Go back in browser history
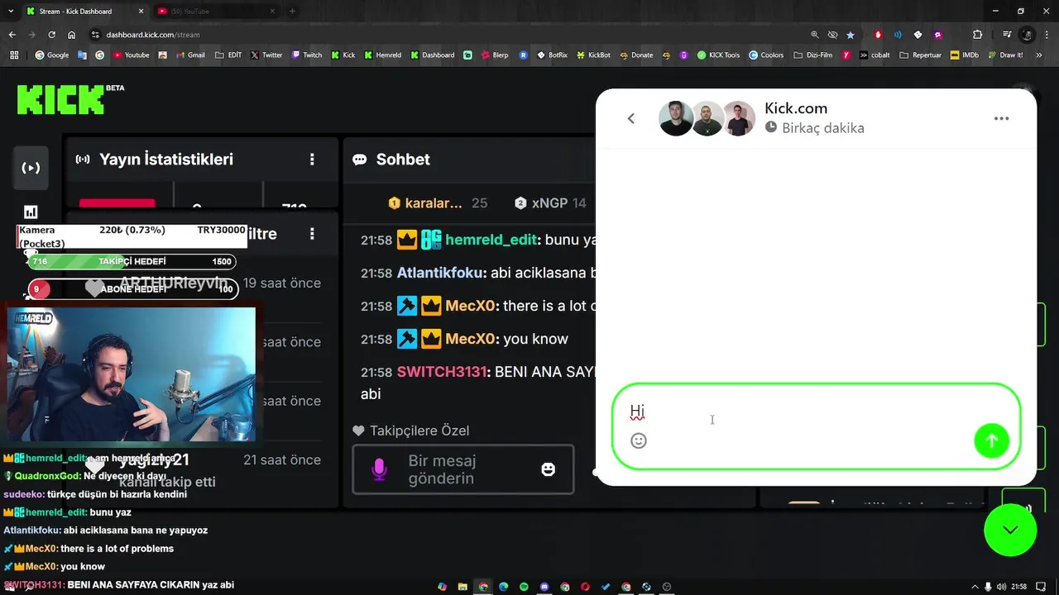This screenshot has height=595, width=1059. 12,35
